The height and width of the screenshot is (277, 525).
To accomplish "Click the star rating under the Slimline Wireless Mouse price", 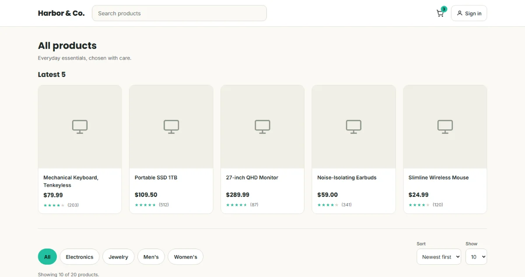I will (419, 205).
